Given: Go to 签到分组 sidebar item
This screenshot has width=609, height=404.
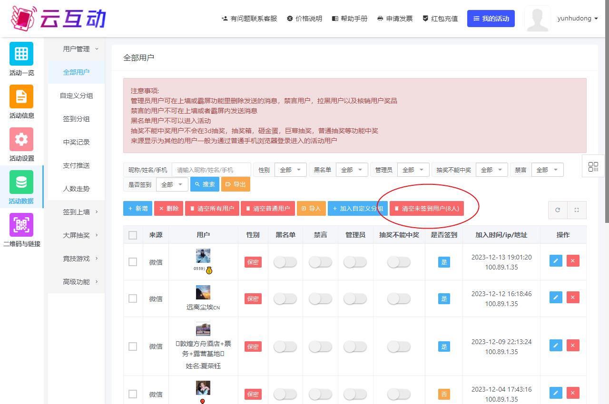Looking at the screenshot, I should tap(76, 119).
